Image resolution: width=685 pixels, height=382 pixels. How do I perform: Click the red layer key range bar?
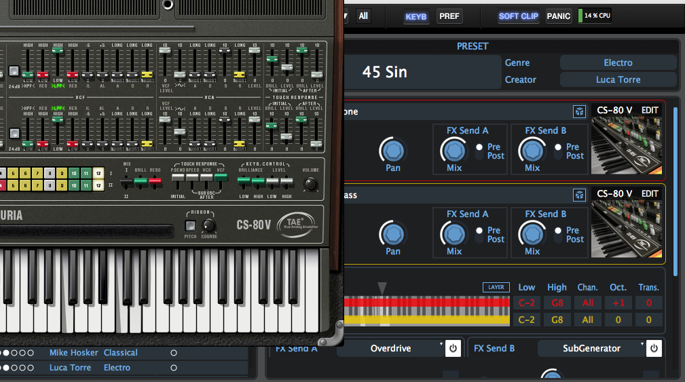(x=427, y=302)
